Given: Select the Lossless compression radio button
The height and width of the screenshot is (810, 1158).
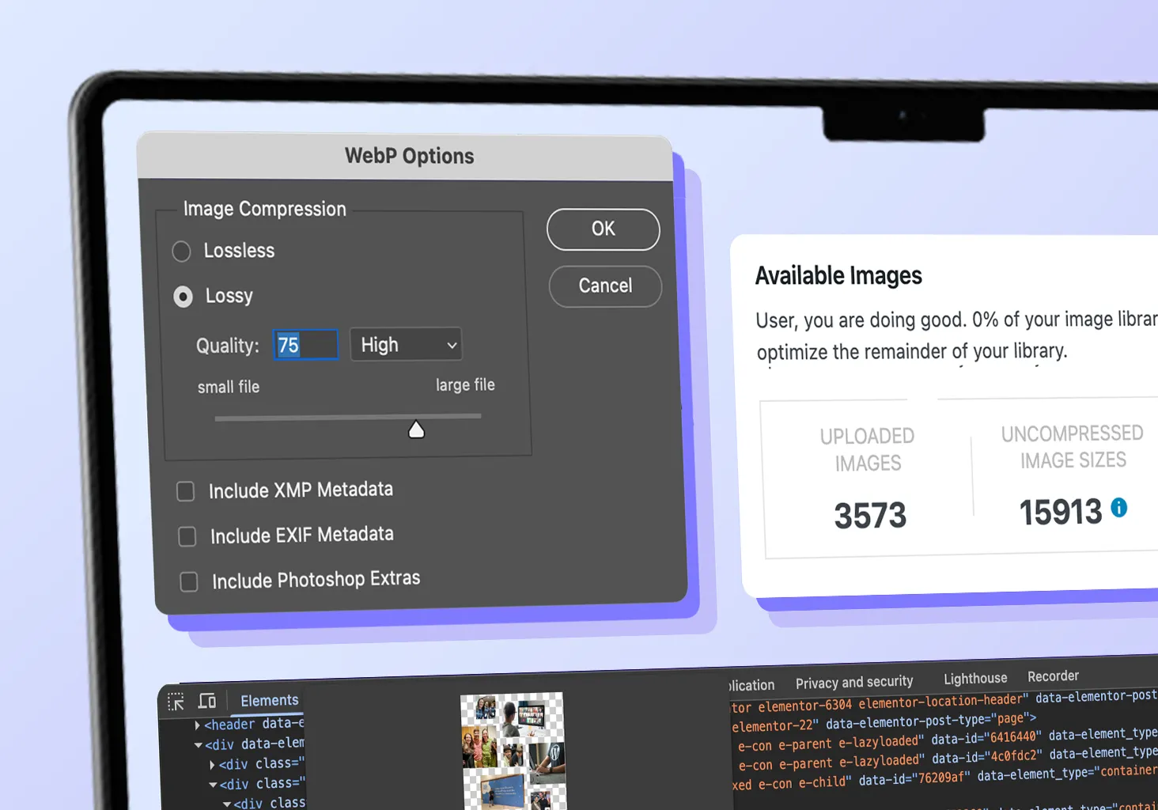Looking at the screenshot, I should pyautogui.click(x=181, y=251).
